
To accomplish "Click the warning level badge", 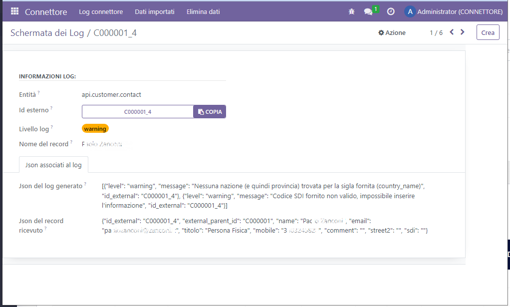I will pyautogui.click(x=95, y=129).
